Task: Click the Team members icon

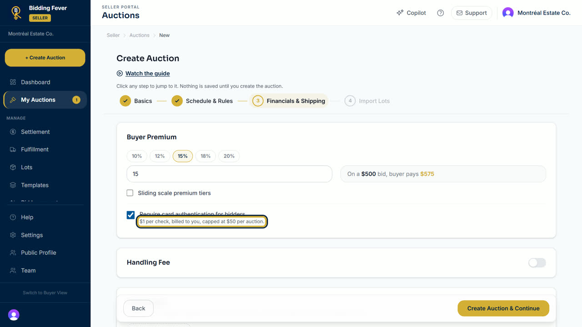Action: tap(13, 270)
